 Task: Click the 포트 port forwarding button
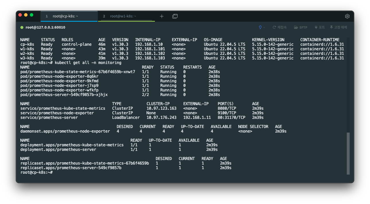(x=320, y=27)
